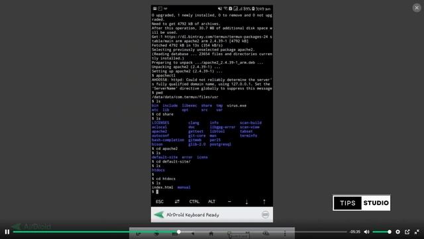Click the '$ cd htdocs' command line
Screen dimensions: 424x239
(x=164, y=179)
